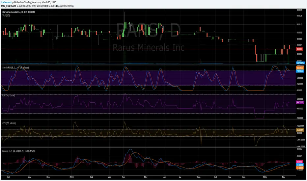Select the Vol (20) indicator label
This screenshot has height=181, width=307.
pyautogui.click(x=6, y=15)
